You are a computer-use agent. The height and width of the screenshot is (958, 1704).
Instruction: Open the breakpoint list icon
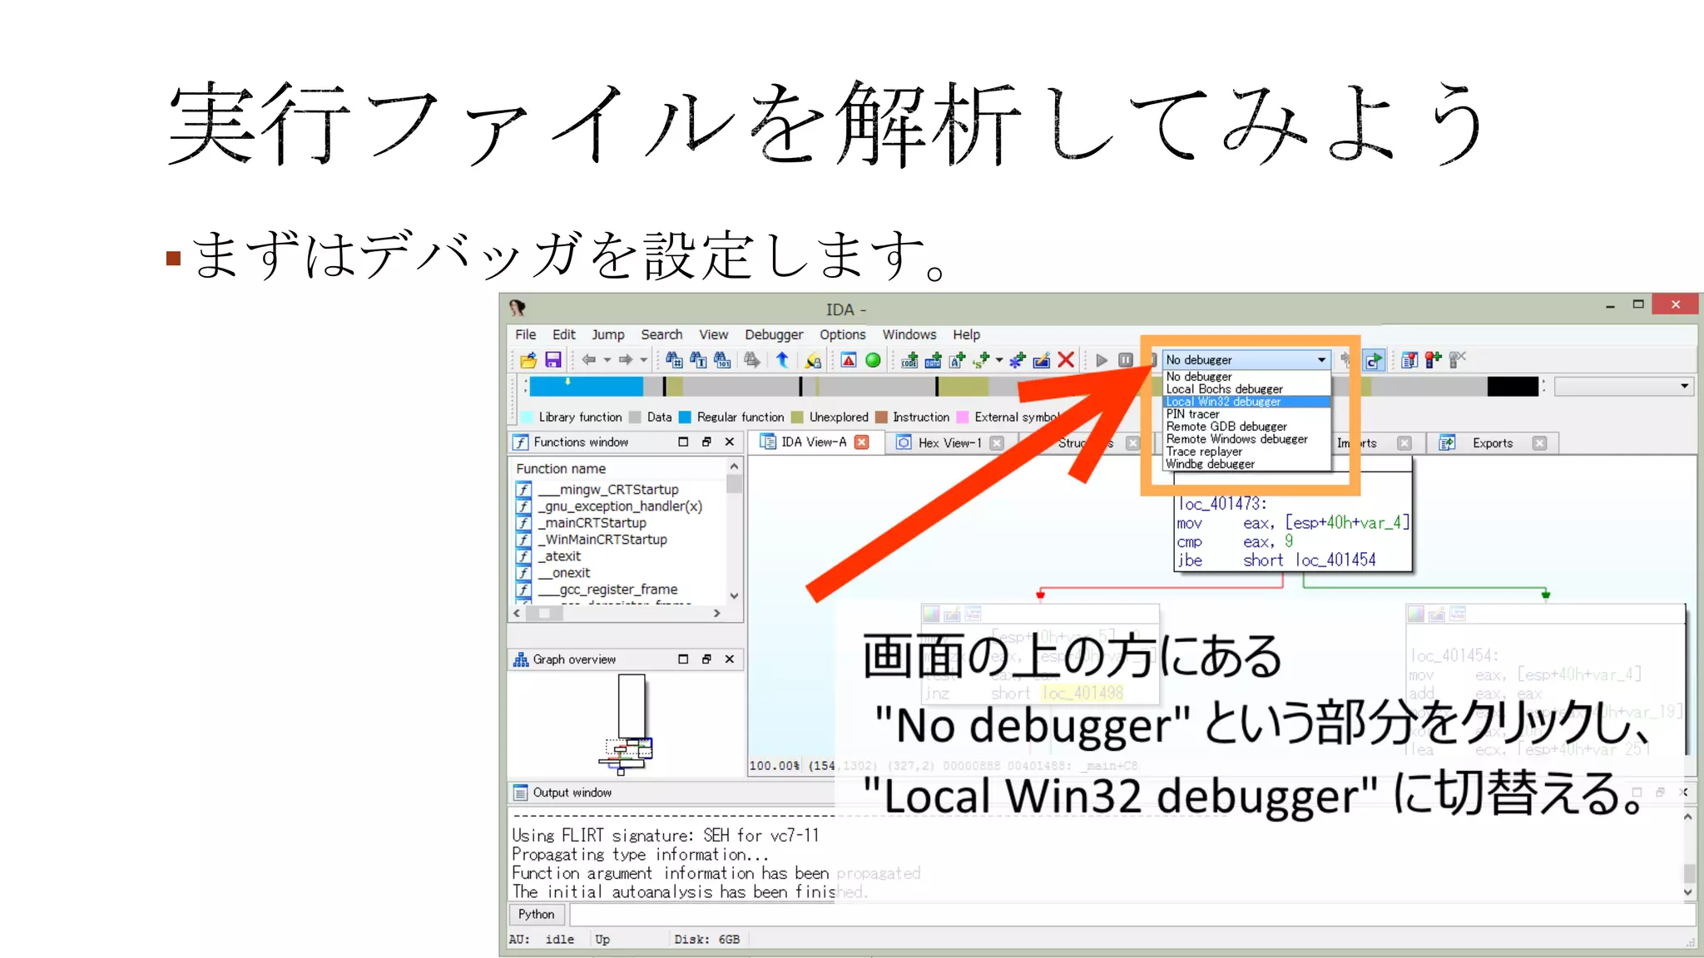[x=1409, y=360]
